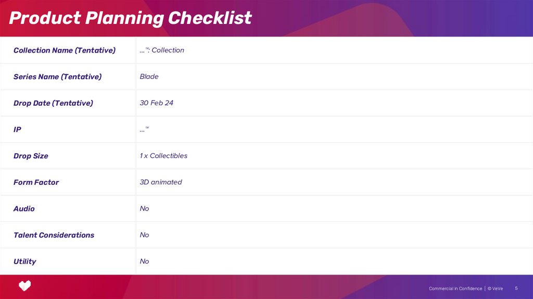The image size is (533, 299).
Task: Click the IP trademark value cell
Action: pos(144,130)
